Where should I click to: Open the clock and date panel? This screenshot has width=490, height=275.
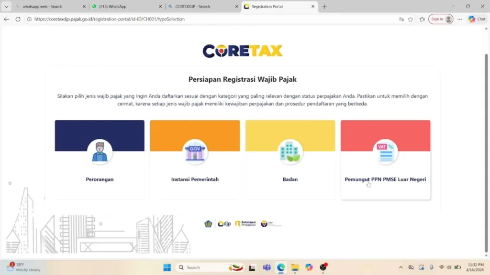475,267
